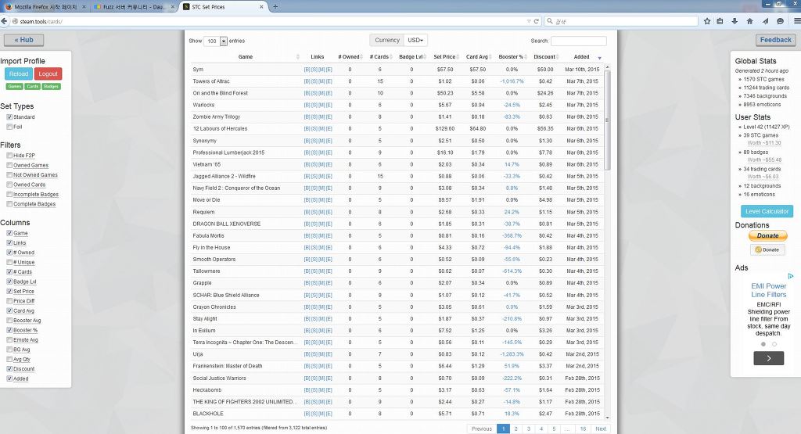Enable the Foil set type checkbox
This screenshot has width=801, height=434.
pos(9,127)
